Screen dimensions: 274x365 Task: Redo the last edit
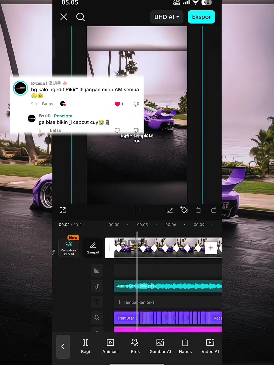point(214,210)
